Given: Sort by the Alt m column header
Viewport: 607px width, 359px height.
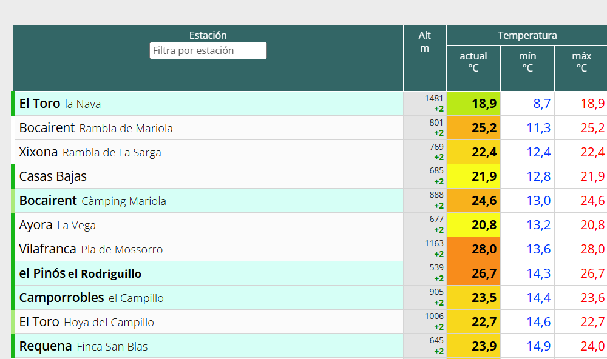Looking at the screenshot, I should [425, 42].
